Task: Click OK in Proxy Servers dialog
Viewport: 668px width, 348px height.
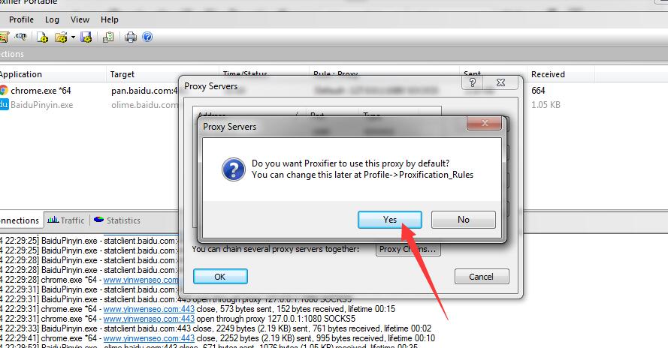Action: click(220, 277)
